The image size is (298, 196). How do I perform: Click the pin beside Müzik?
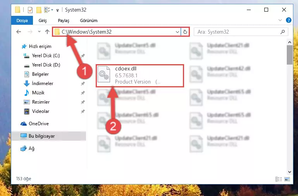click(x=83, y=93)
